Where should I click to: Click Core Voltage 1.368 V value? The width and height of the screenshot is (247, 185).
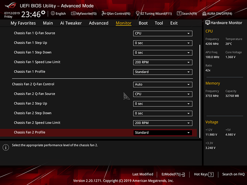click(x=230, y=57)
